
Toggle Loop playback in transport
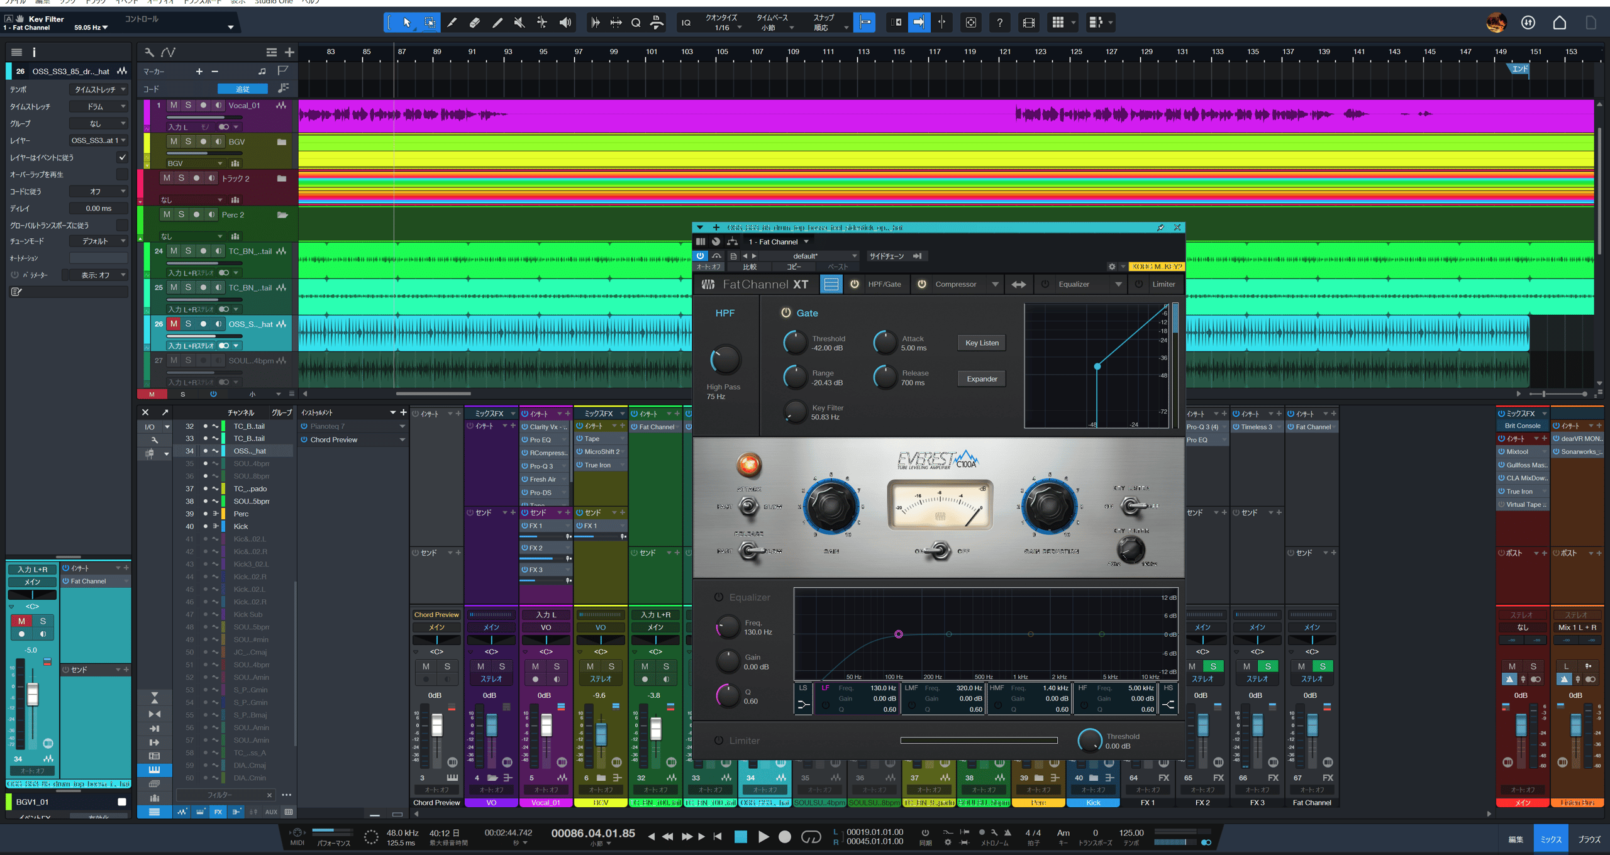(811, 837)
